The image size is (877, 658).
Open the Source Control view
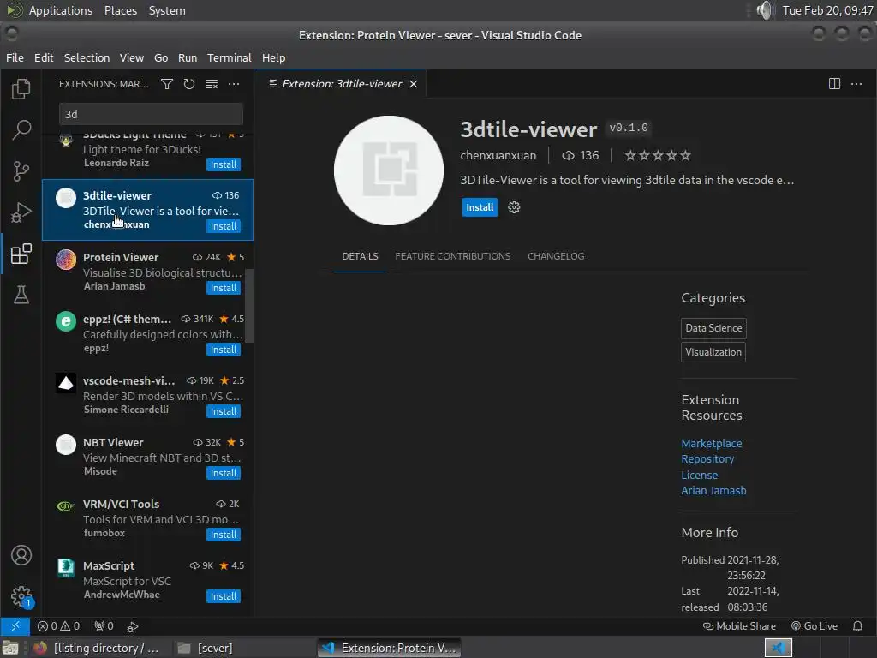tap(21, 171)
